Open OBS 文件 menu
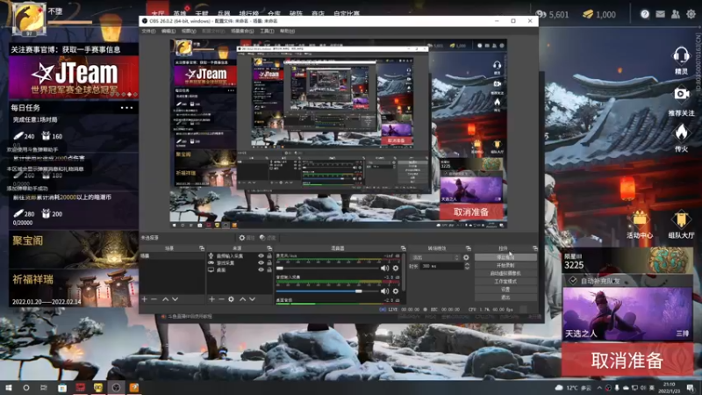The width and height of the screenshot is (702, 395). (148, 32)
